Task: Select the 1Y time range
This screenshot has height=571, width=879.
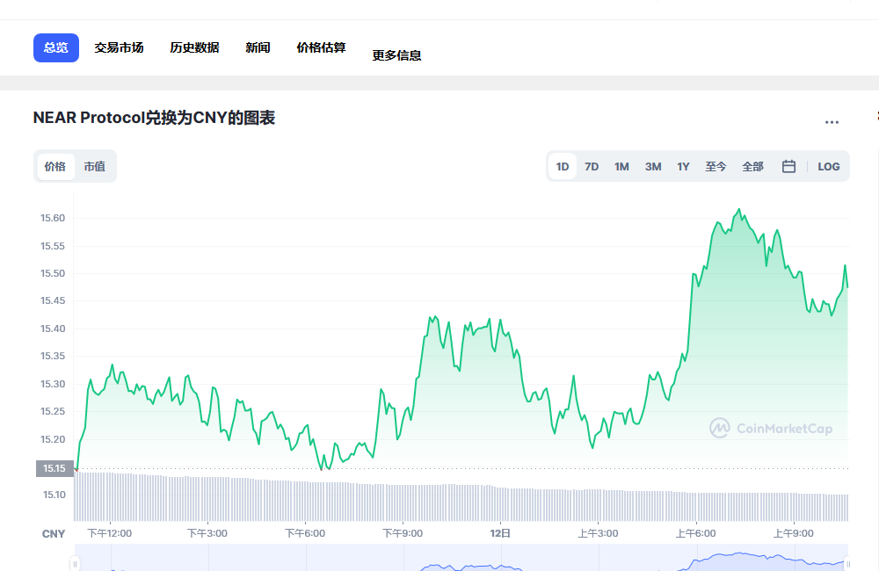Action: click(683, 166)
